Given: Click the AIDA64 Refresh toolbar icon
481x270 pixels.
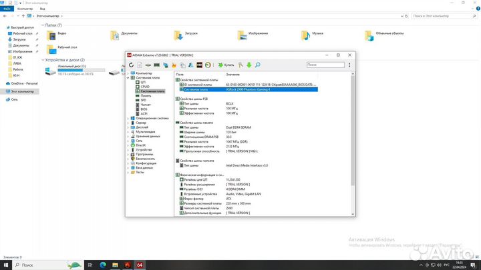Looking at the screenshot, I should tap(132, 65).
